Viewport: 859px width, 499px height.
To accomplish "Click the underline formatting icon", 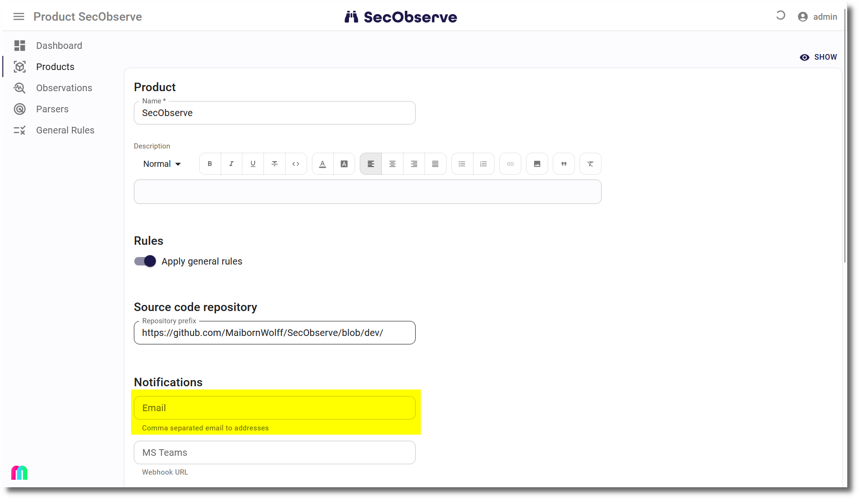I will click(x=253, y=164).
